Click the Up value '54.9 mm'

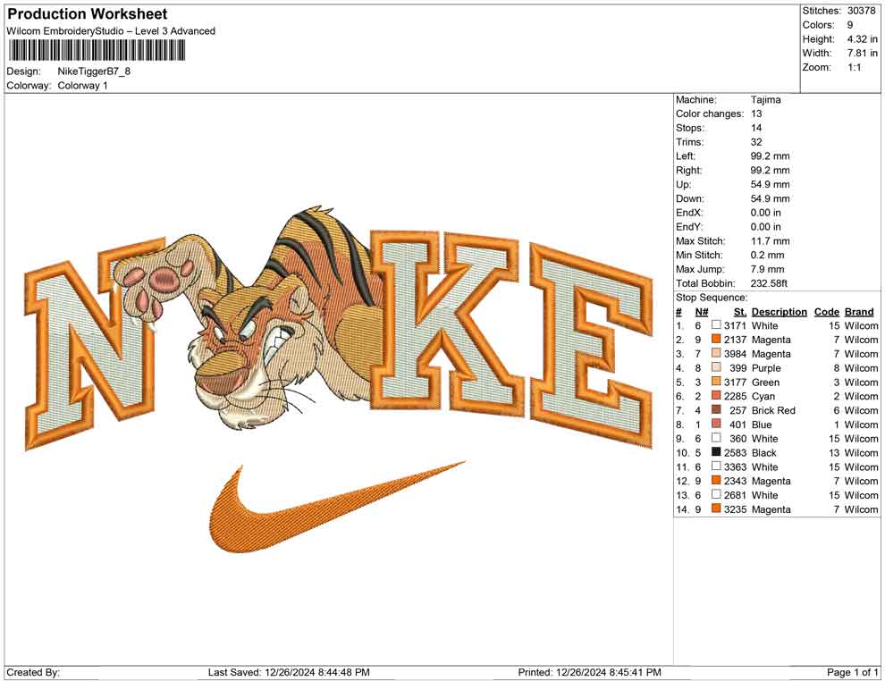(771, 184)
